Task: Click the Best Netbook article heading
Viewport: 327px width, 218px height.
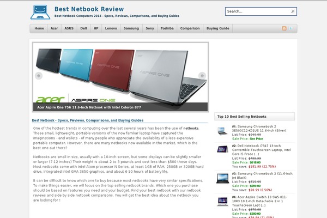Action: point(88,120)
